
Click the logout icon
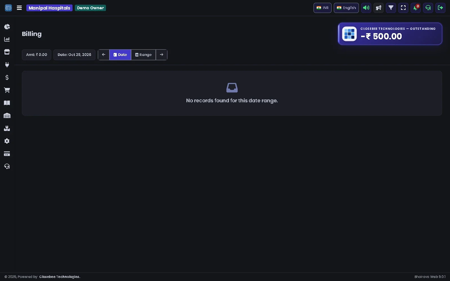(x=440, y=8)
